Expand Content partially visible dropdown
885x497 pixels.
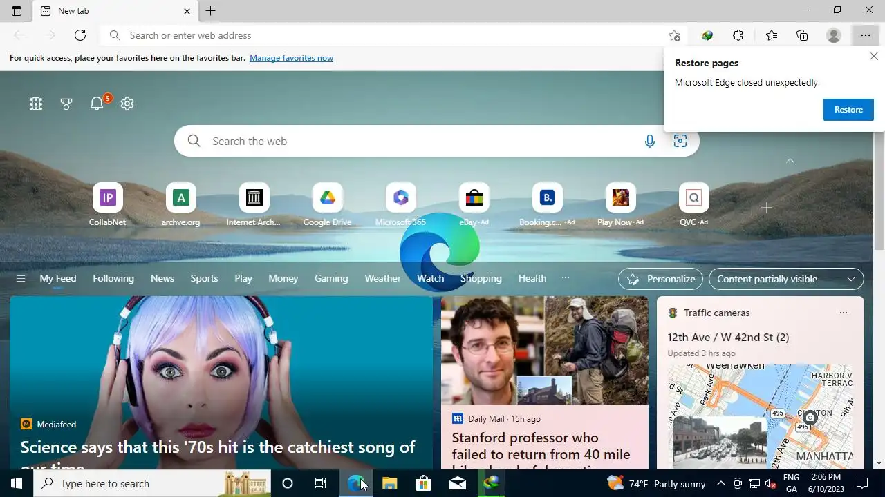(x=786, y=279)
